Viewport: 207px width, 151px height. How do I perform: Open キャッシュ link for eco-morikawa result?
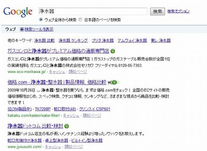[x=57, y=72]
